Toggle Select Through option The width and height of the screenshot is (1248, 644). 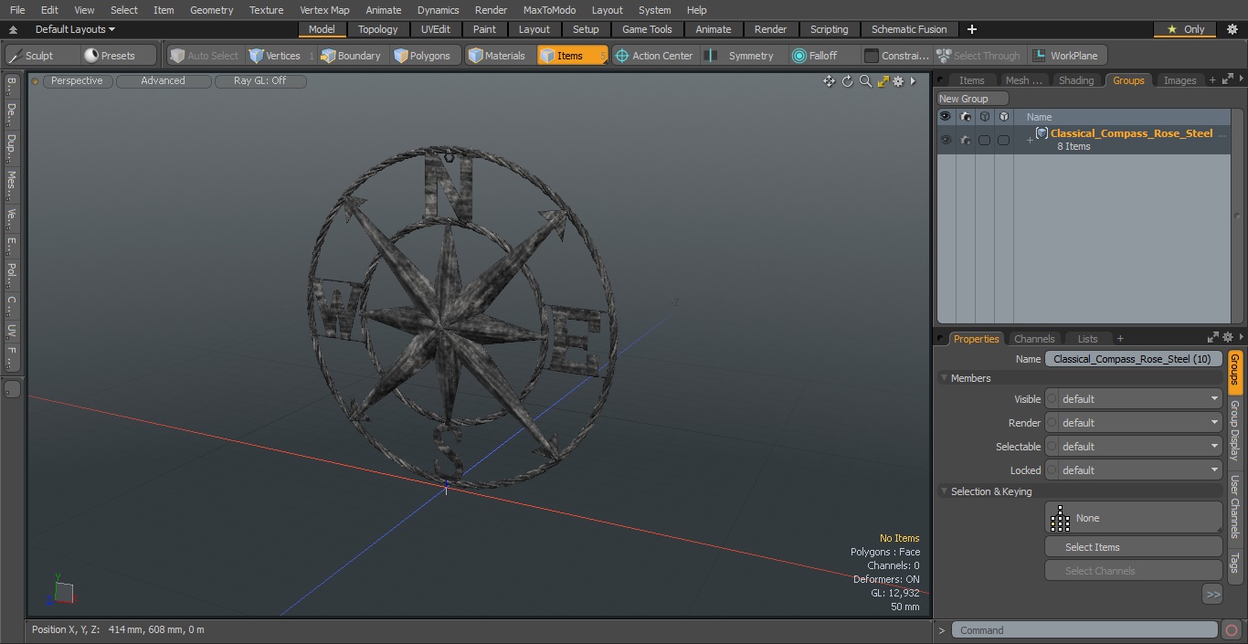[x=978, y=56]
